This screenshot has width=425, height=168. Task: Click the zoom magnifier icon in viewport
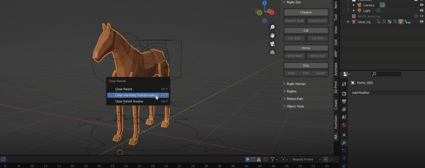[x=272, y=27]
